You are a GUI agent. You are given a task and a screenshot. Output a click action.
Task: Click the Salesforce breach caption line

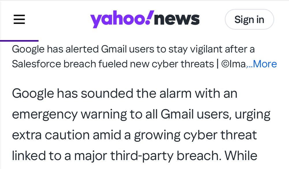click(116, 64)
